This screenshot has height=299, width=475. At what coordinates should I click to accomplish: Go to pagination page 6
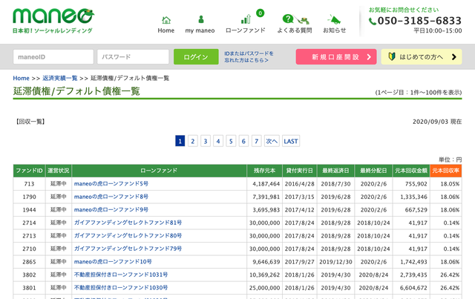tap(243, 141)
